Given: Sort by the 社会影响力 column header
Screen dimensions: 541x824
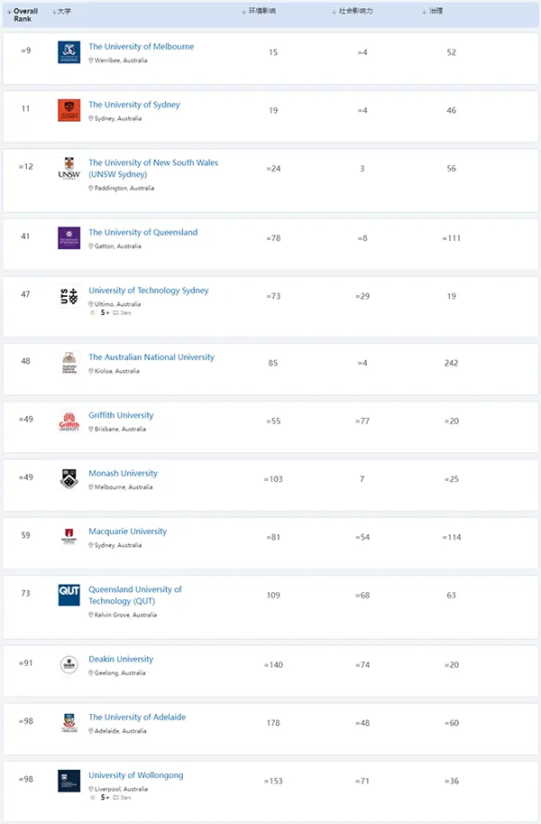Looking at the screenshot, I should tap(352, 11).
